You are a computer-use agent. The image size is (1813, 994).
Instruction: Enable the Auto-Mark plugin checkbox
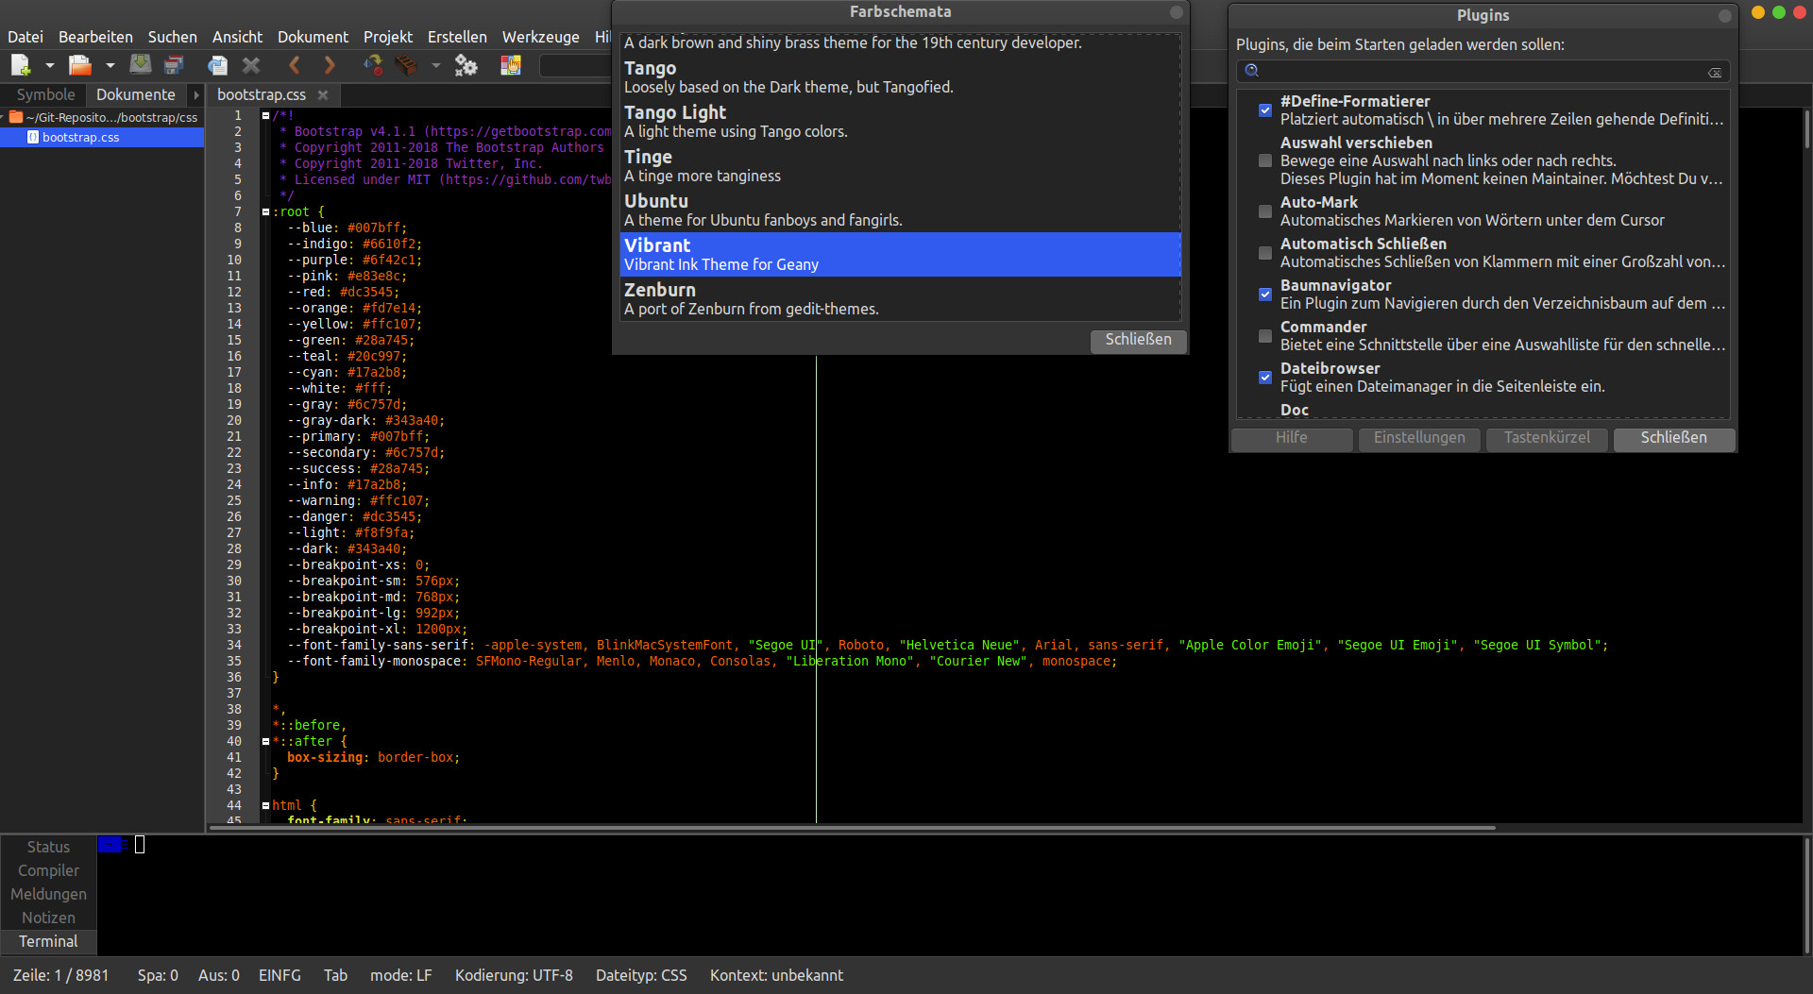tap(1265, 211)
